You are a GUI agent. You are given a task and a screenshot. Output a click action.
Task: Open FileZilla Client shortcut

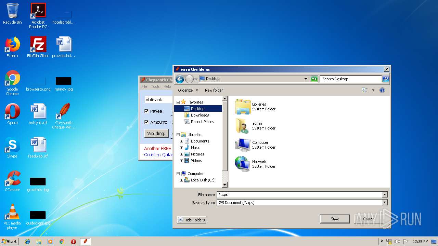[38, 47]
